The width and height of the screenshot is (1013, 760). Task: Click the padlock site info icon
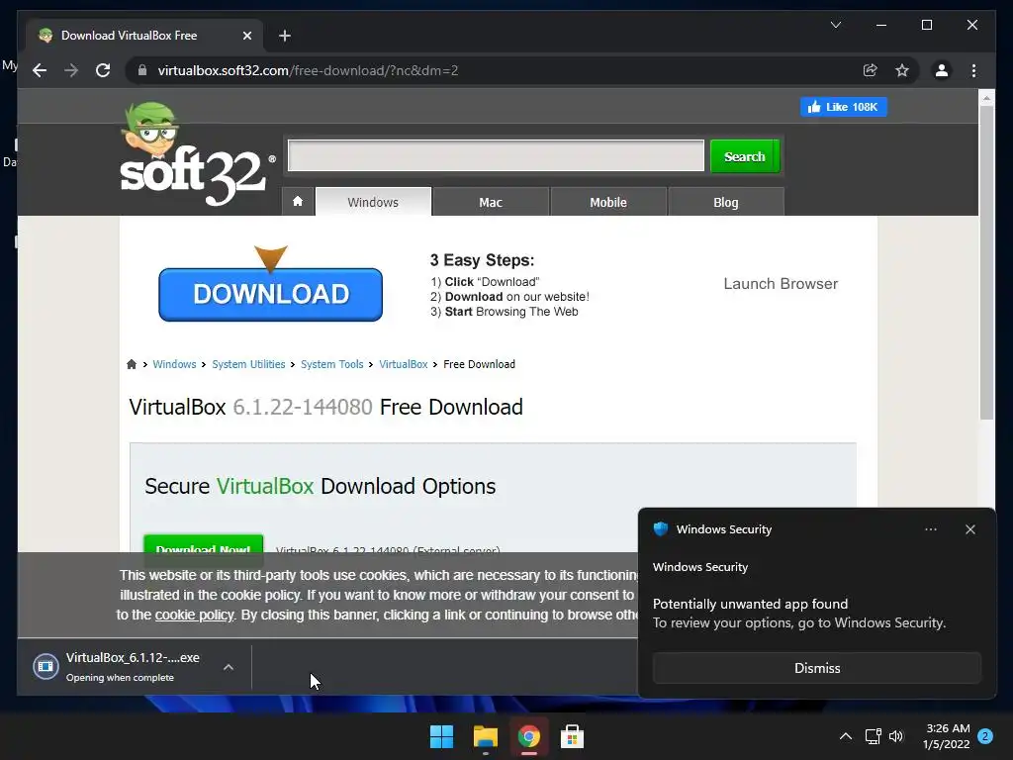tap(142, 70)
